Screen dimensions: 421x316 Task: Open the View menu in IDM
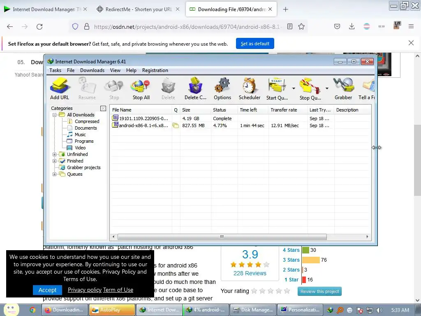coord(115,70)
